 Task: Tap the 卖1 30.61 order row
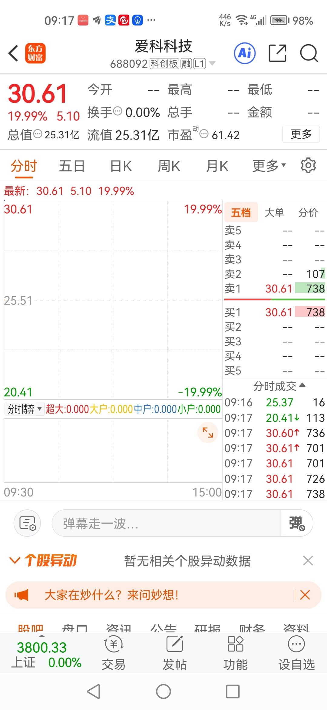click(275, 288)
